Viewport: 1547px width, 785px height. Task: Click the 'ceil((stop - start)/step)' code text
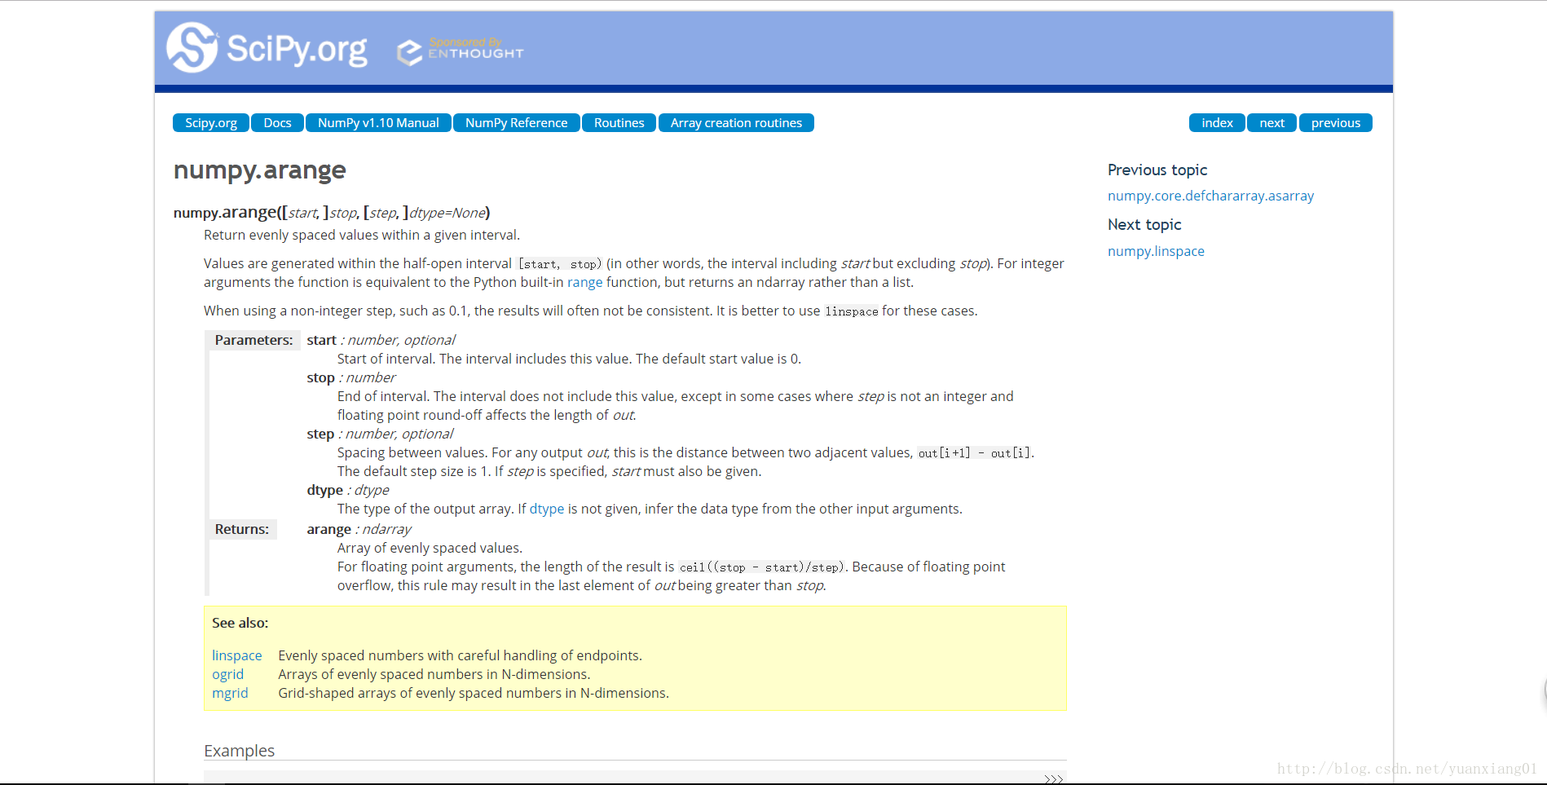(x=760, y=567)
